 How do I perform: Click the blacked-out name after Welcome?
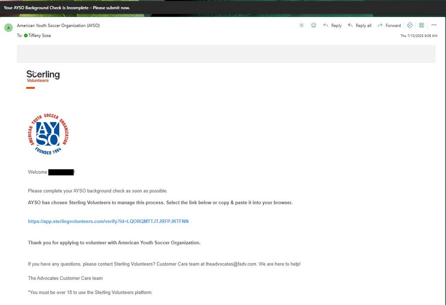(x=61, y=172)
